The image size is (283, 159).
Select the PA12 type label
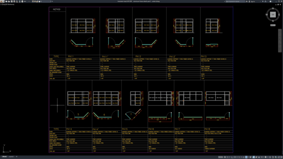click(x=138, y=57)
